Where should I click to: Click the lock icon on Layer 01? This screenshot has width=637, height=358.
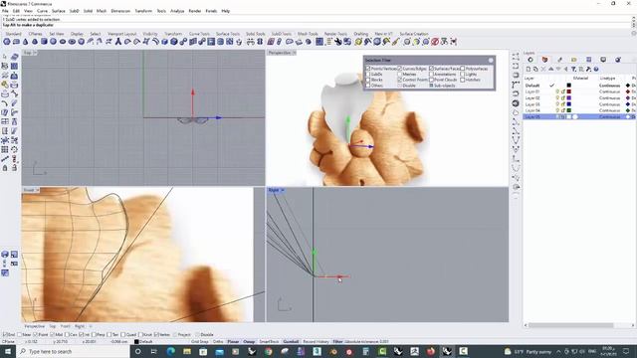[563, 91]
